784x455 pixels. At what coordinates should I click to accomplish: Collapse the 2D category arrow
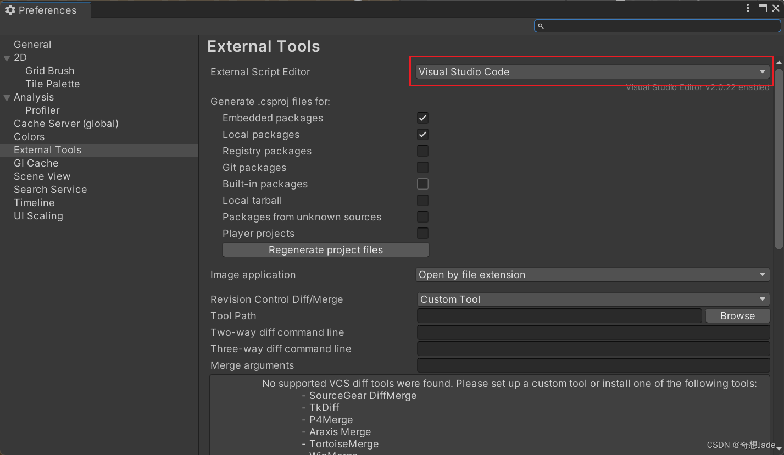click(7, 58)
